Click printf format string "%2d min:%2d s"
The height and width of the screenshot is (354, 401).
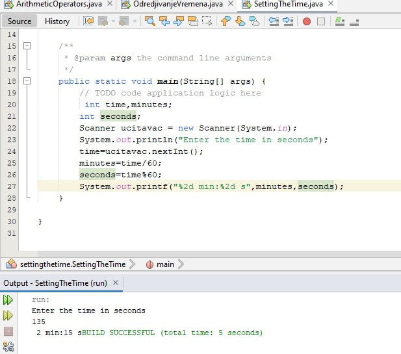point(212,186)
